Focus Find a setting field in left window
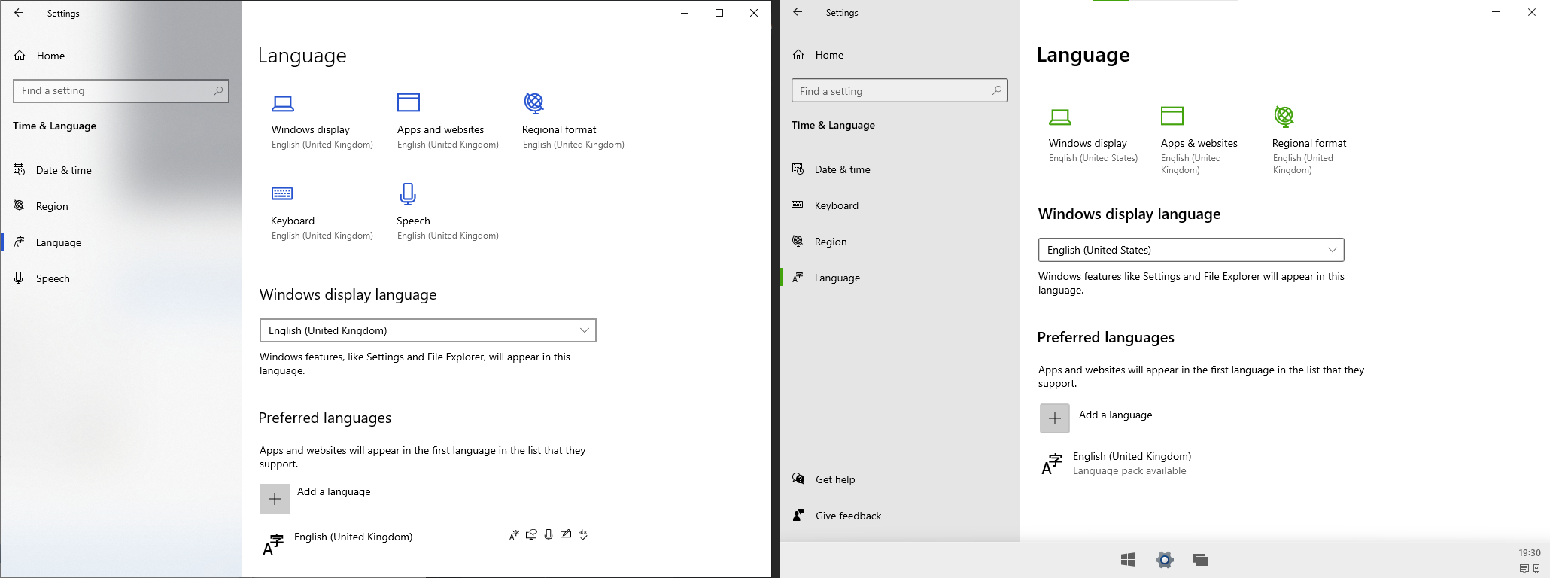Image resolution: width=1550 pixels, height=578 pixels. tap(121, 91)
